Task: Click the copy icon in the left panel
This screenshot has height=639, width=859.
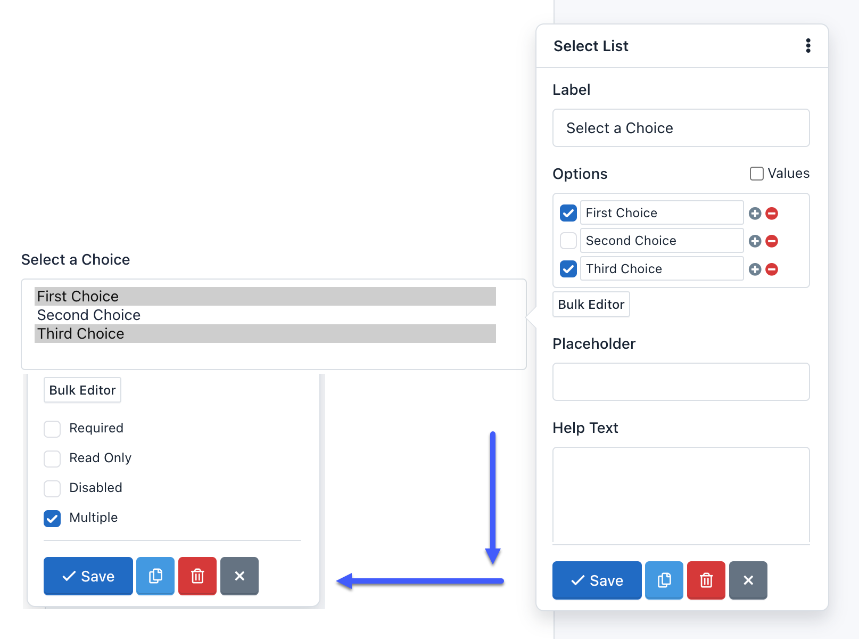Action: 155,576
